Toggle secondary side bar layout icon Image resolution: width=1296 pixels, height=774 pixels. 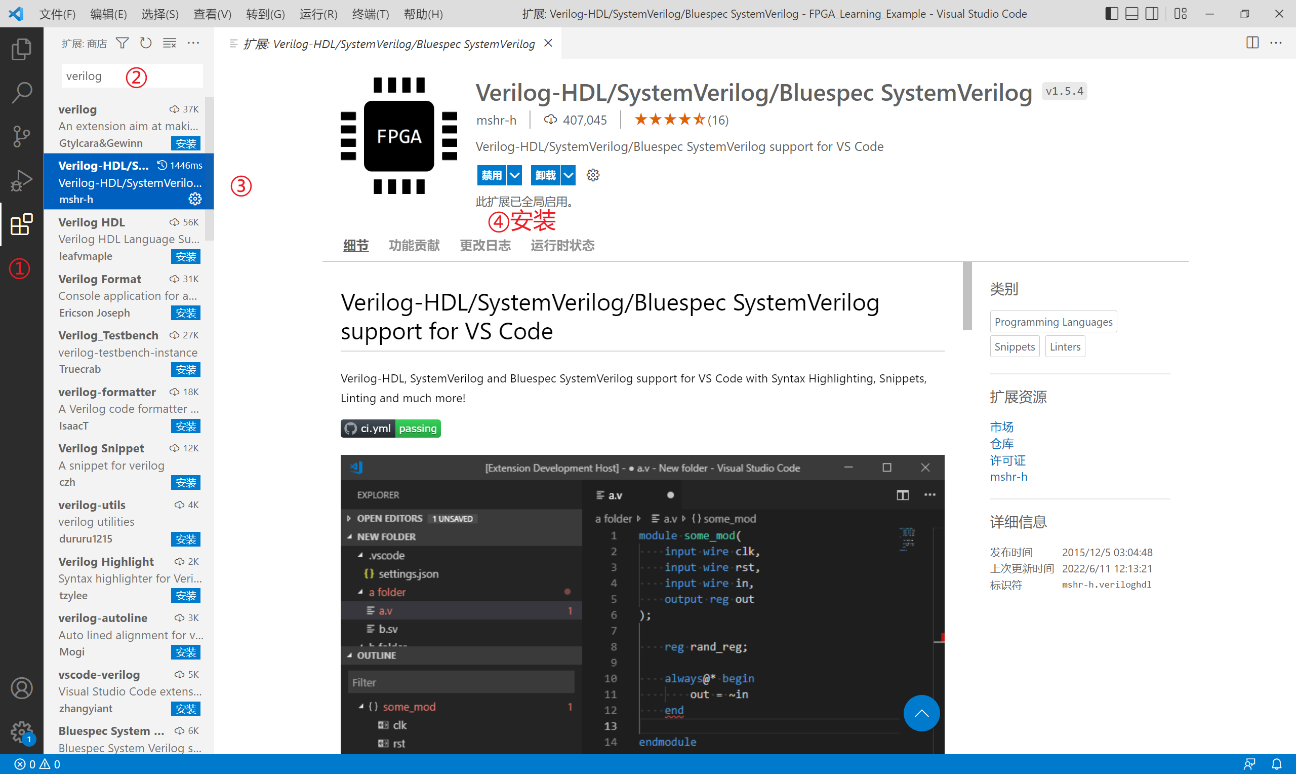click(1152, 14)
